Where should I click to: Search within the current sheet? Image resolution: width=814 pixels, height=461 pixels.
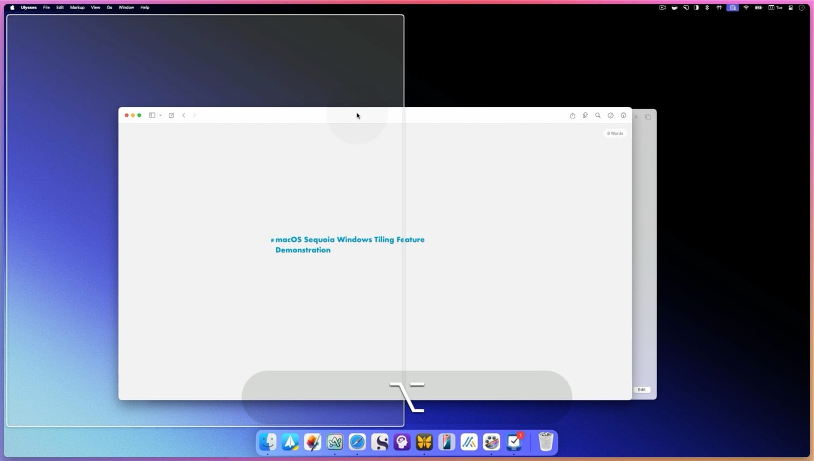[x=597, y=115]
